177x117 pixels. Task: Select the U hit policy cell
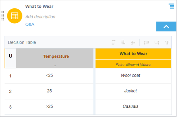(10, 58)
